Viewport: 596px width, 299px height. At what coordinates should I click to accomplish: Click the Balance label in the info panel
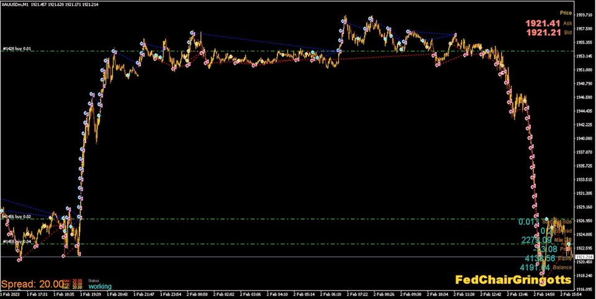[562, 267]
